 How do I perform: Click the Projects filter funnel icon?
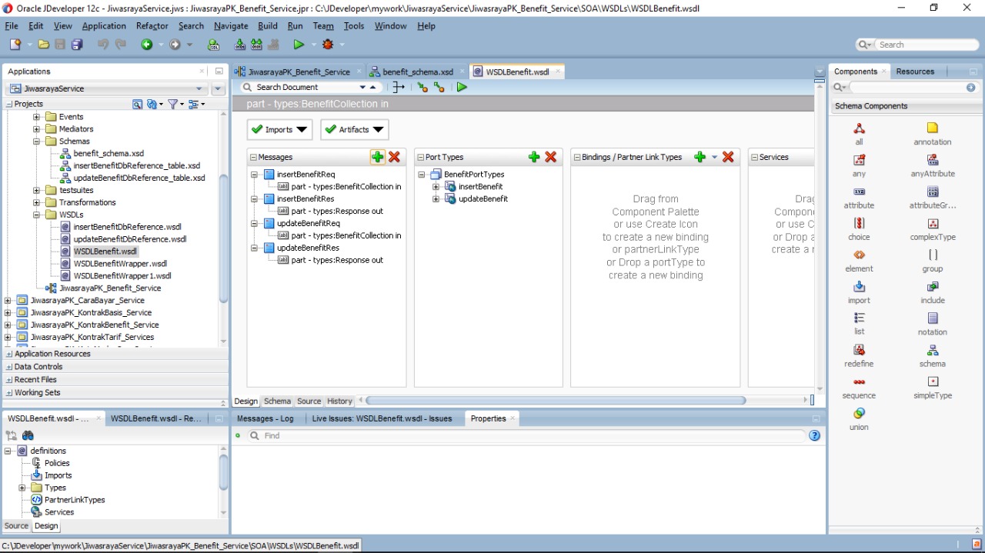tap(173, 104)
